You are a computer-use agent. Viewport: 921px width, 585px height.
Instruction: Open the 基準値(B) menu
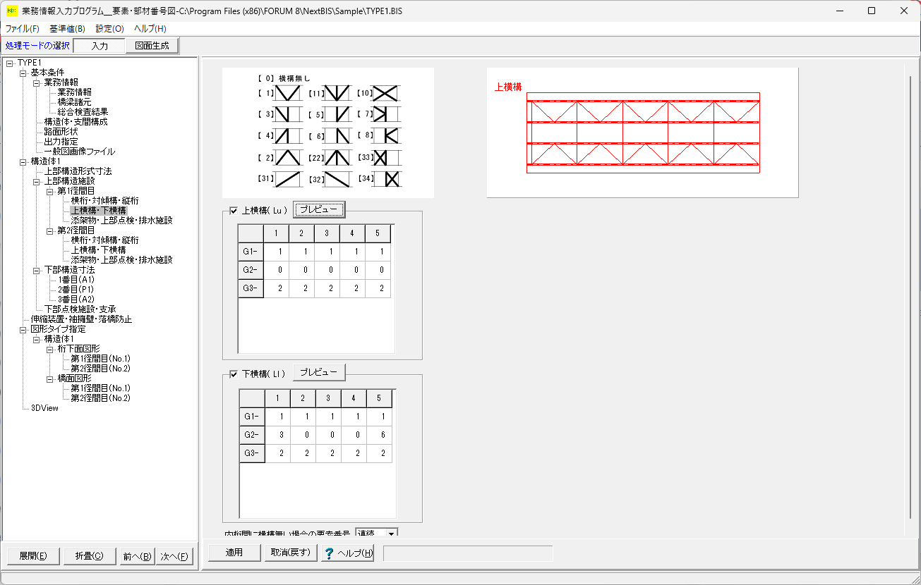(67, 29)
